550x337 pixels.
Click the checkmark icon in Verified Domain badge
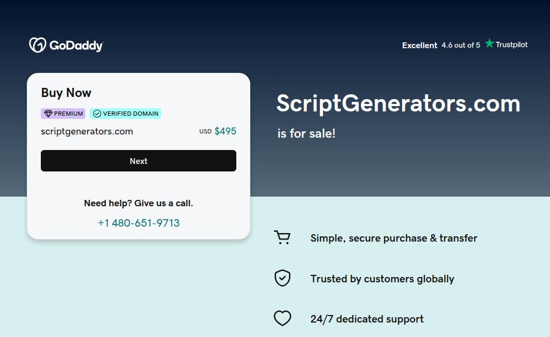pyautogui.click(x=97, y=114)
